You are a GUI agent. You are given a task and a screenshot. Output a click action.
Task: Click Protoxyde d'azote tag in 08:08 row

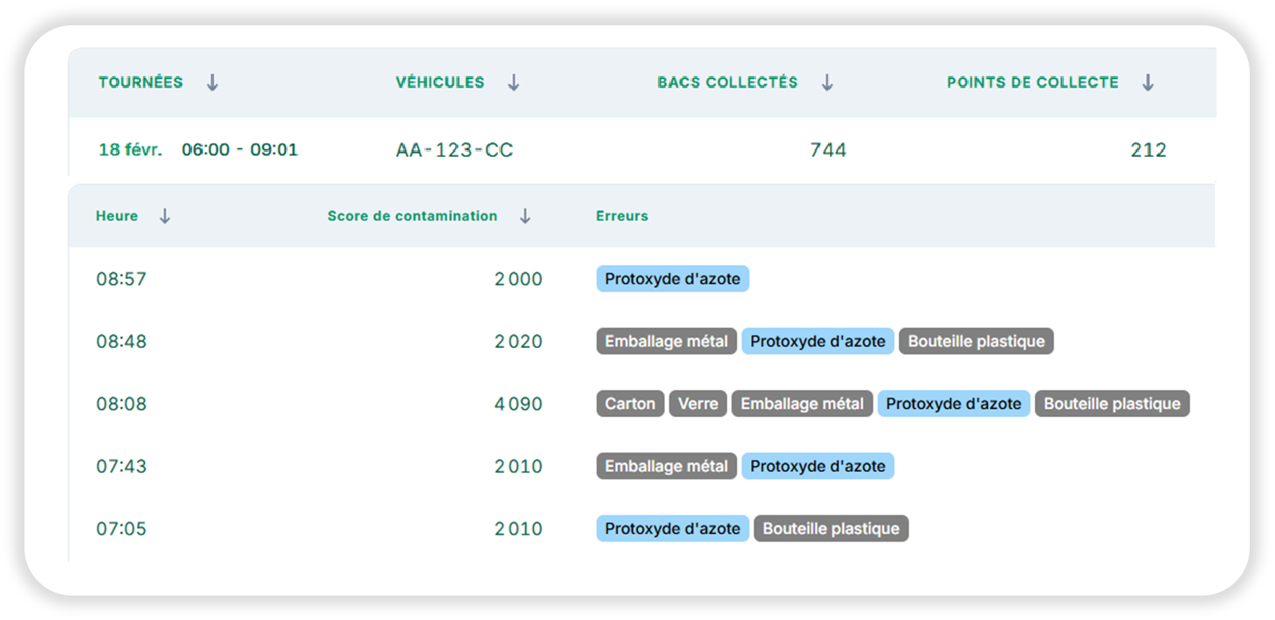tap(954, 404)
